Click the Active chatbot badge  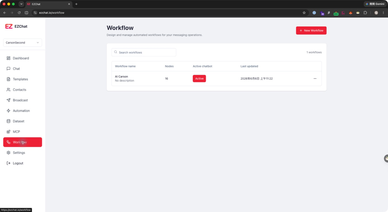199,79
